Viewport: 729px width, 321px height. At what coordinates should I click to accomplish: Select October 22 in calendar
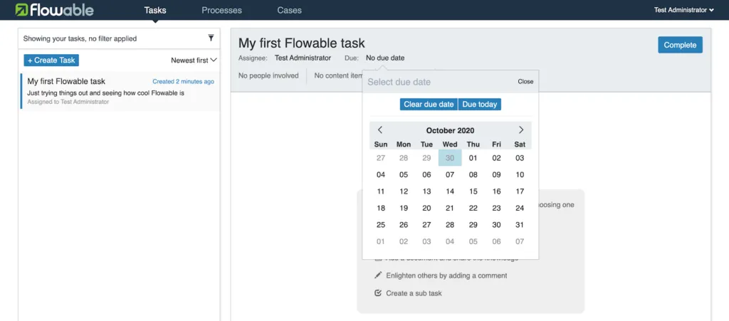[473, 208]
